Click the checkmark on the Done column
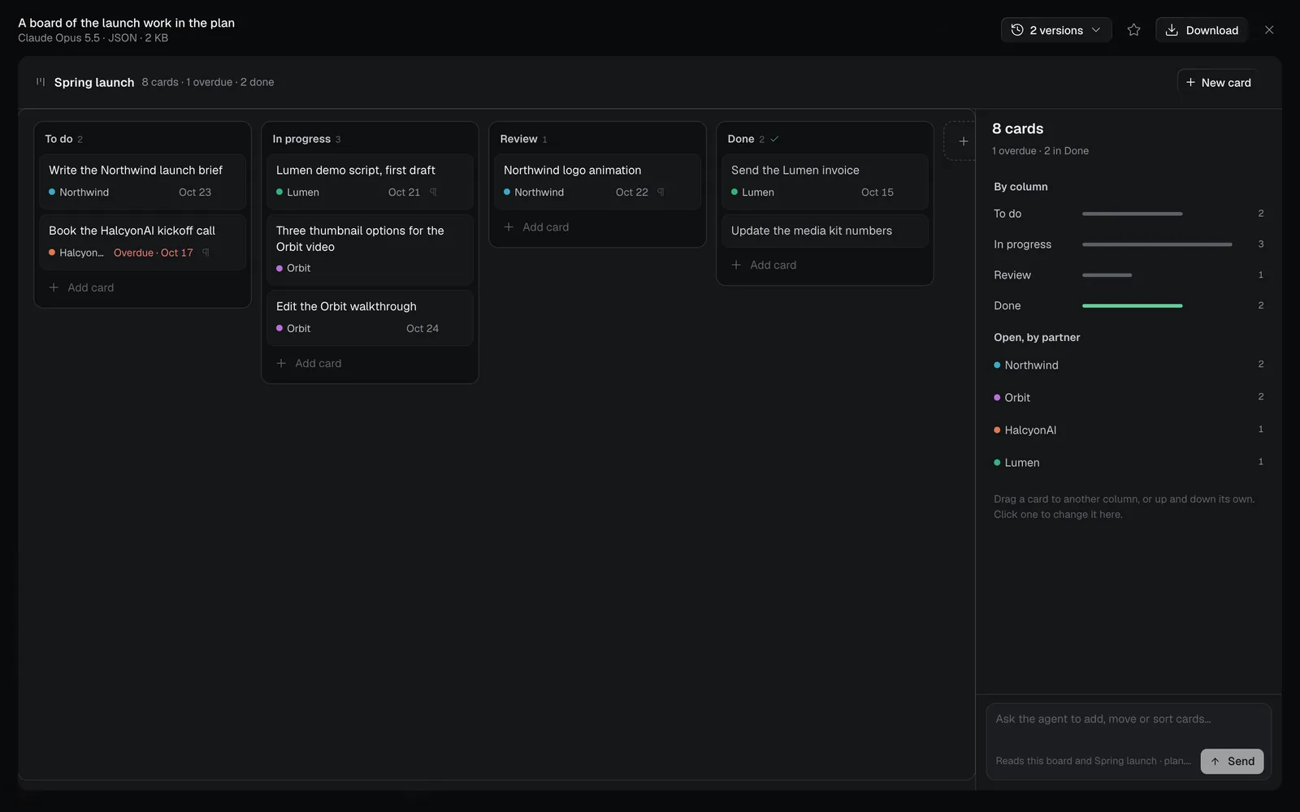The height and width of the screenshot is (812, 1300). pos(774,139)
